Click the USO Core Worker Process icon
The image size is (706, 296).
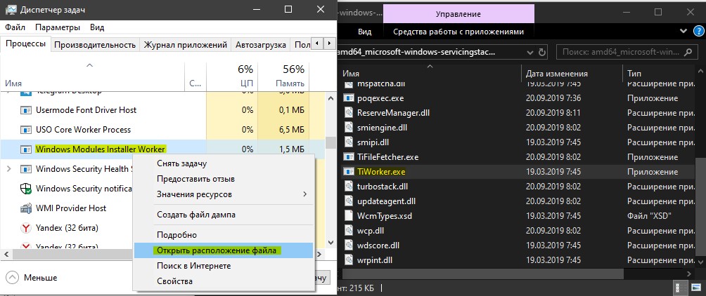tap(26, 130)
